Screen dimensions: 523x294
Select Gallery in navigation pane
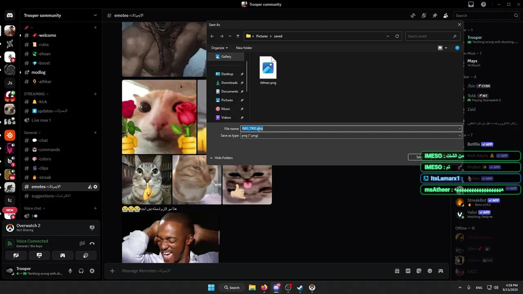click(x=227, y=56)
